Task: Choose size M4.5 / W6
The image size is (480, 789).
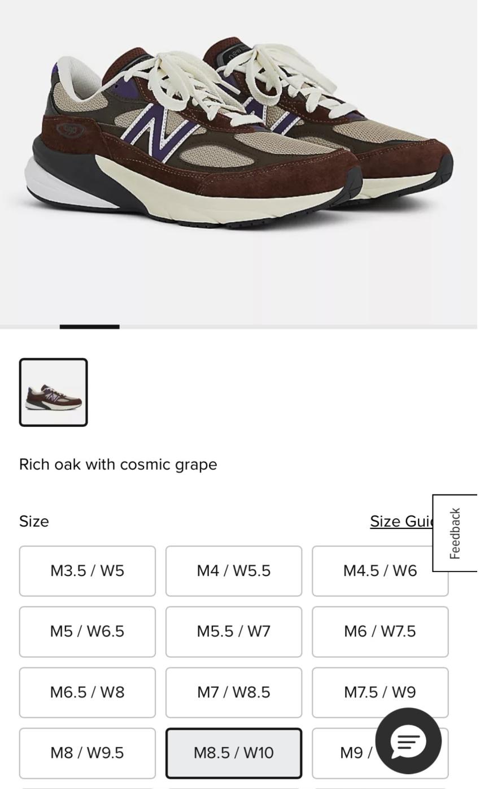Action: (380, 571)
